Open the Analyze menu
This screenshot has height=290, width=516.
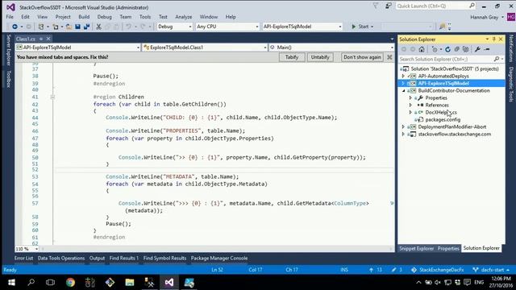[183, 17]
